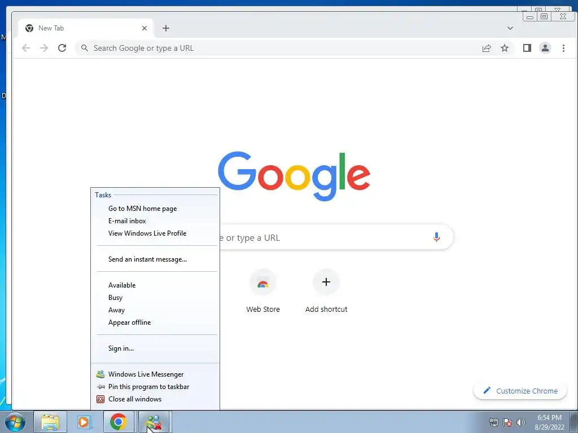The image size is (578, 433).
Task: Click Chrome's forward navigation arrow
Action: tap(44, 48)
